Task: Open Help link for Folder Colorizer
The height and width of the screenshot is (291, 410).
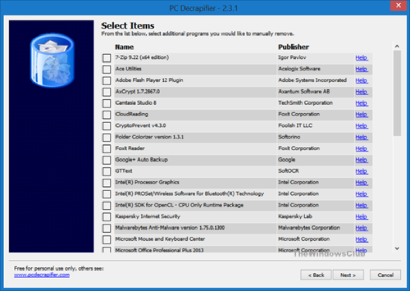Action: (x=361, y=137)
